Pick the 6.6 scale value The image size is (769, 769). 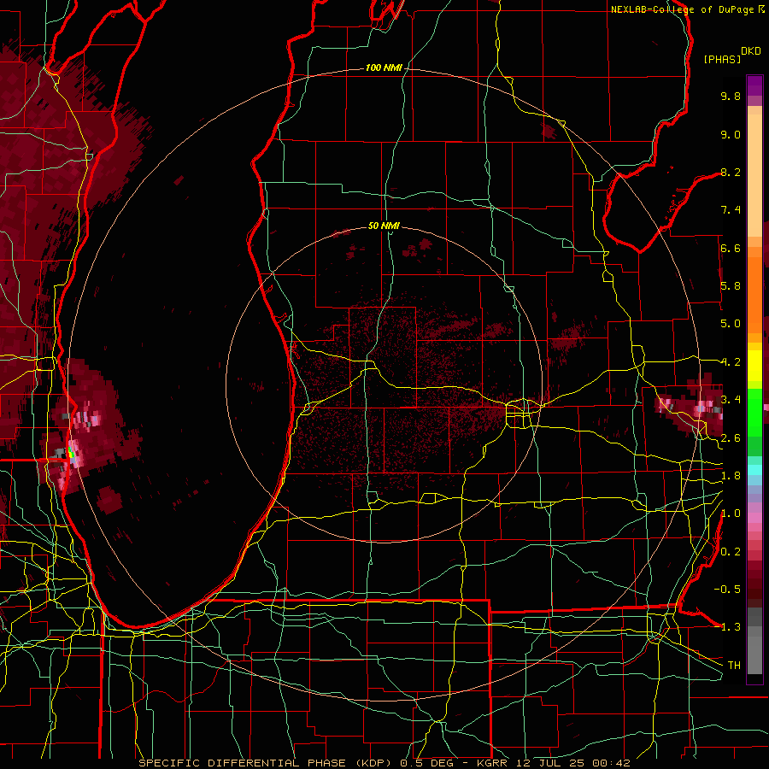tap(731, 248)
